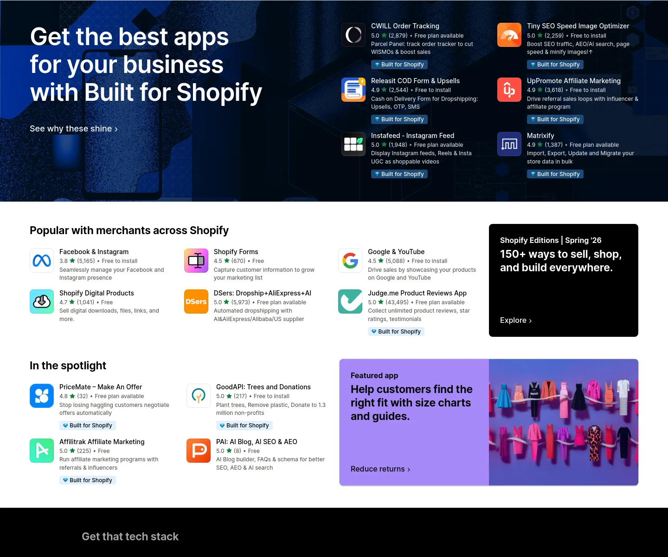
Task: Click the GoodAPI Trees and Donations icon
Action: [199, 396]
